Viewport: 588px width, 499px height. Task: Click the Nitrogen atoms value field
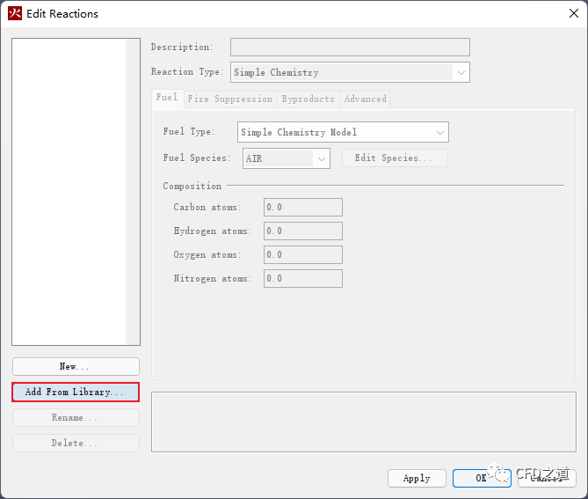pyautogui.click(x=303, y=279)
